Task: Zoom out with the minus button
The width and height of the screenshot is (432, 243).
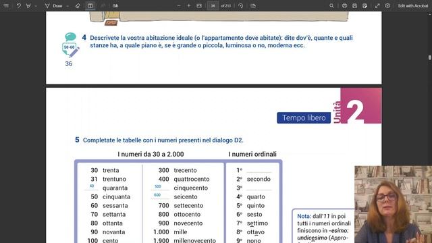Action: point(179,5)
